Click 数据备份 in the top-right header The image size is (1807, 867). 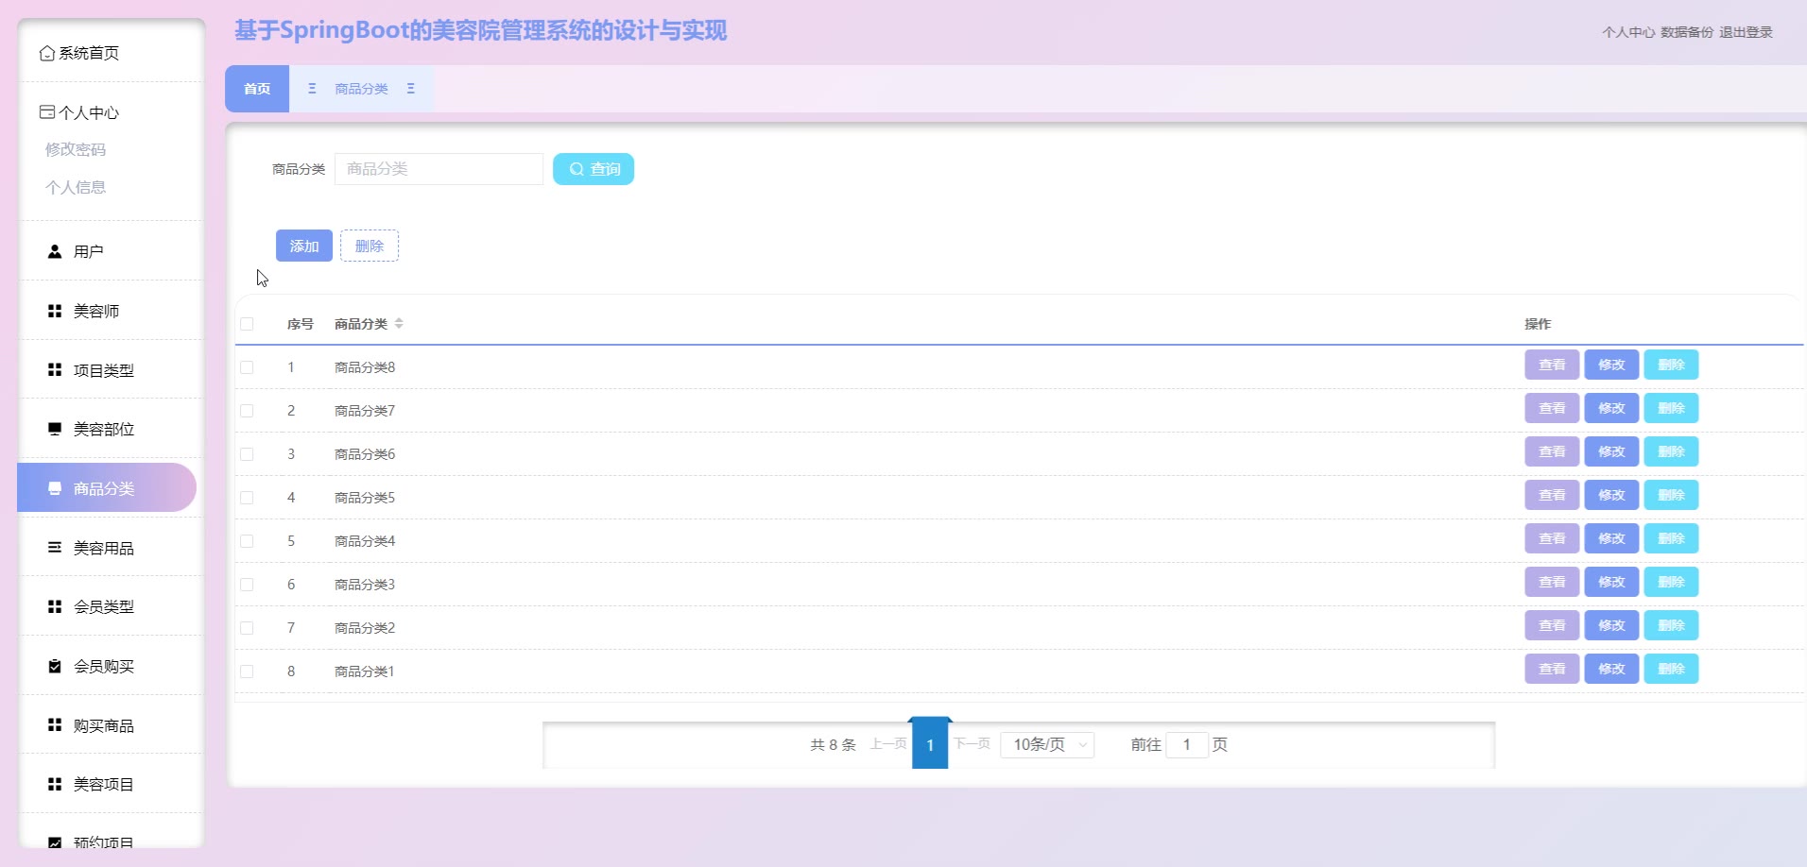pos(1687,32)
